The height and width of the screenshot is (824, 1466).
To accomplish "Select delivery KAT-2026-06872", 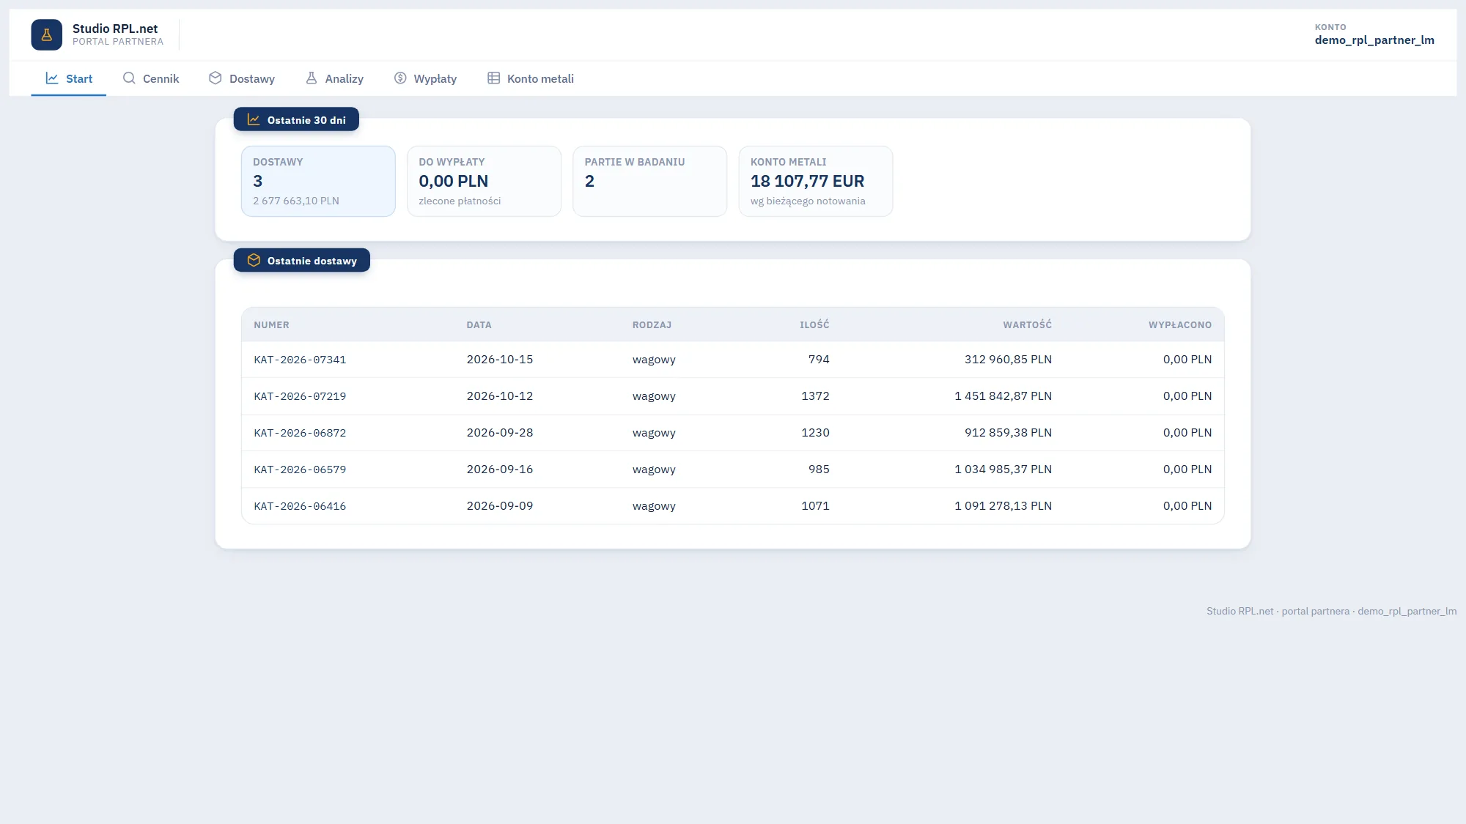I will 733,433.
